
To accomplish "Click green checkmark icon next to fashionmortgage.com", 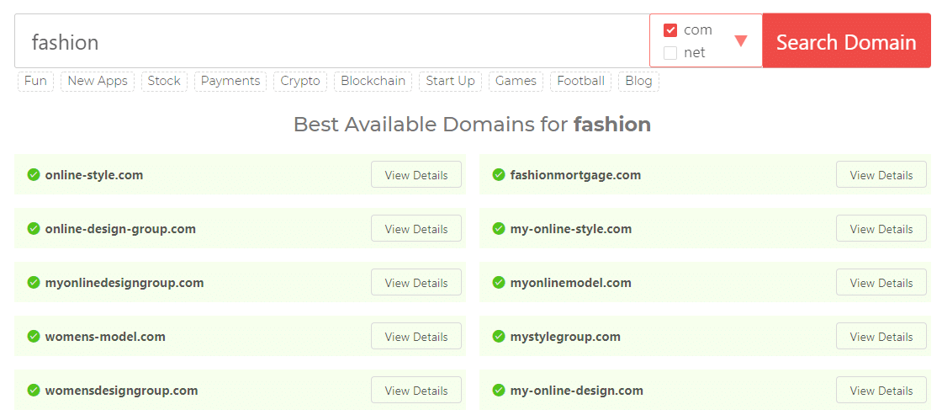I will point(499,175).
